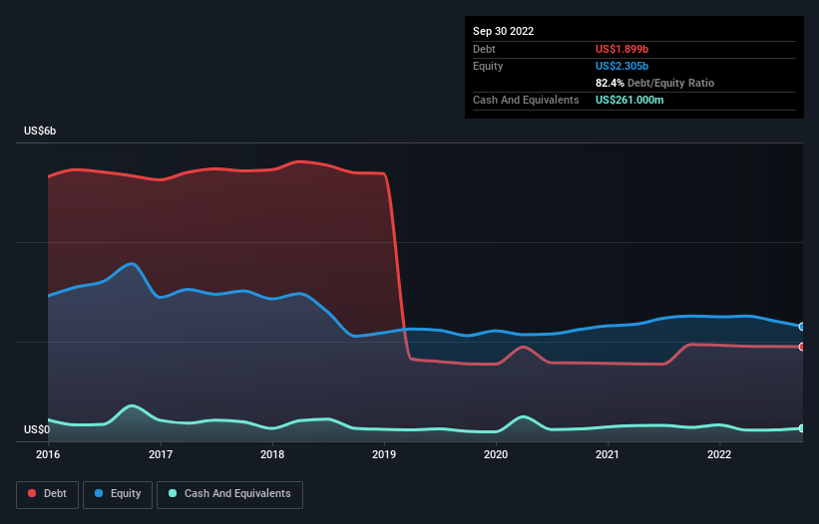This screenshot has width=819, height=524.
Task: Select the 2016 x-axis label
Action: (x=48, y=454)
